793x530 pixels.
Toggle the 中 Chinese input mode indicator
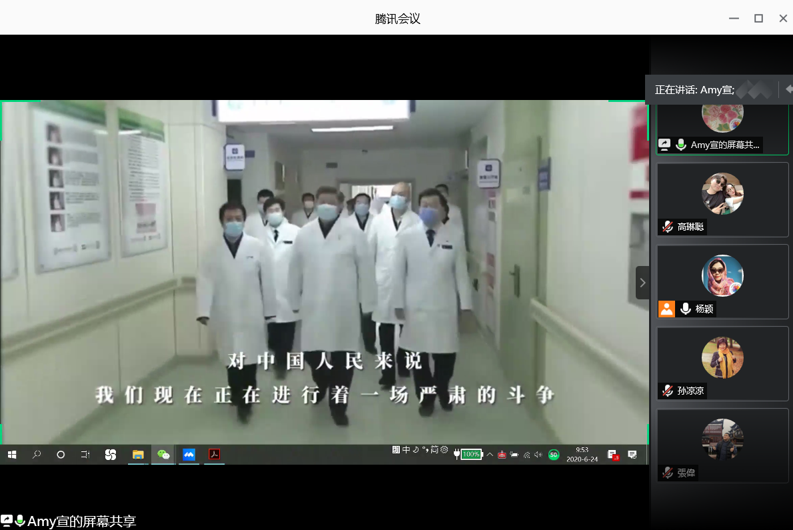coord(406,449)
